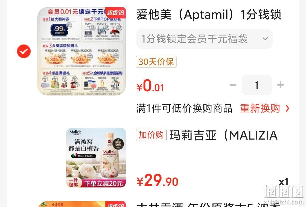The image size is (306, 207).
Task: Click the 超级18 badge on Aptamil image
Action: pyautogui.click(x=116, y=13)
